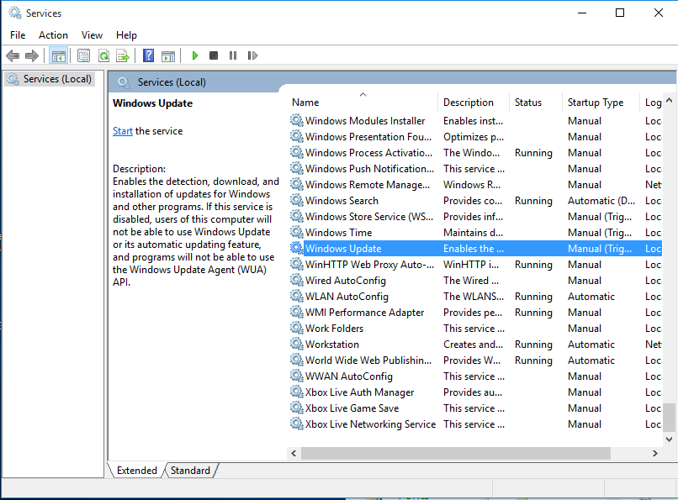Click the Restart Service toolbar icon
Image resolution: width=678 pixels, height=500 pixels.
[252, 55]
